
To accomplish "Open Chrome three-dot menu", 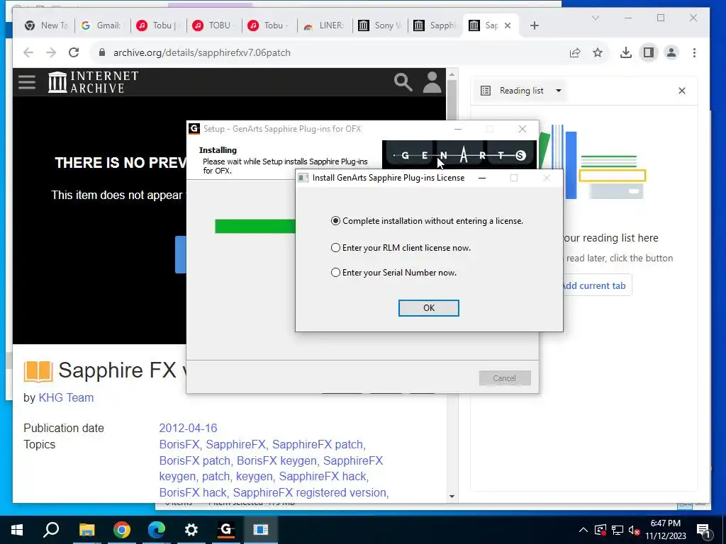I will 694,52.
